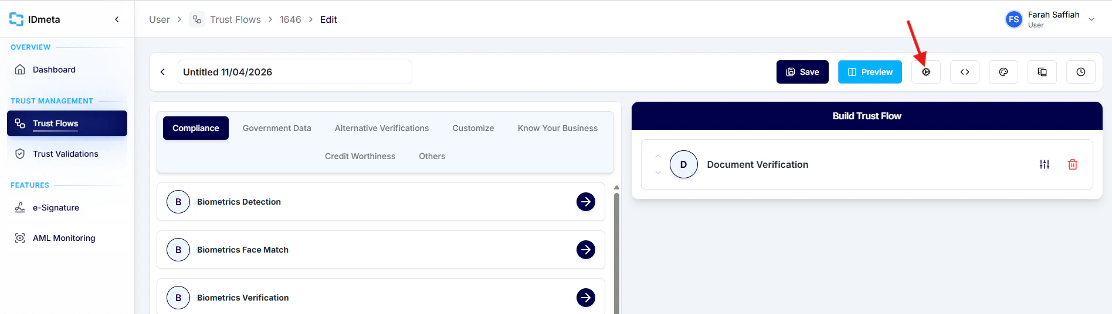Go back using the arrow beside the title
The image size is (1112, 314).
(x=162, y=72)
